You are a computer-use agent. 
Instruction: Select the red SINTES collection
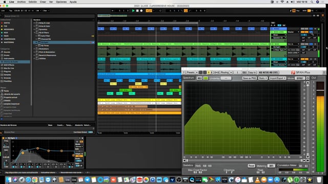point(7,23)
